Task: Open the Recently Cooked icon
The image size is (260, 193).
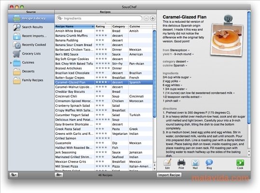Action: click(17, 45)
